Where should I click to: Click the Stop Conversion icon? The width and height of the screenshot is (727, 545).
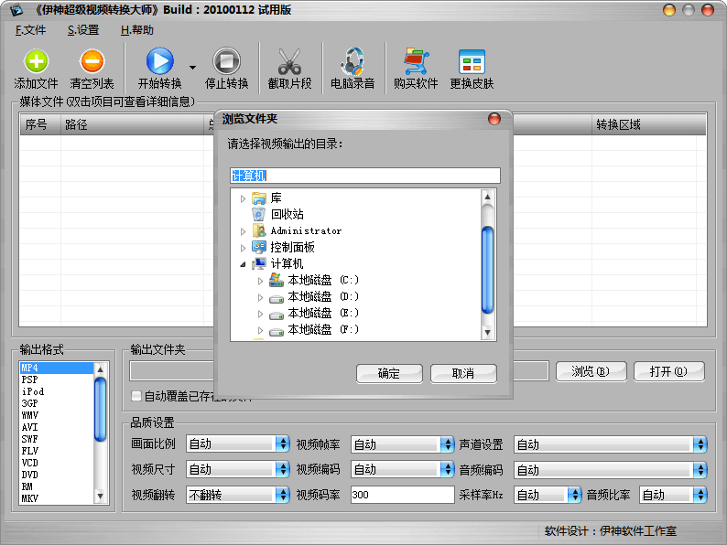pyautogui.click(x=227, y=60)
